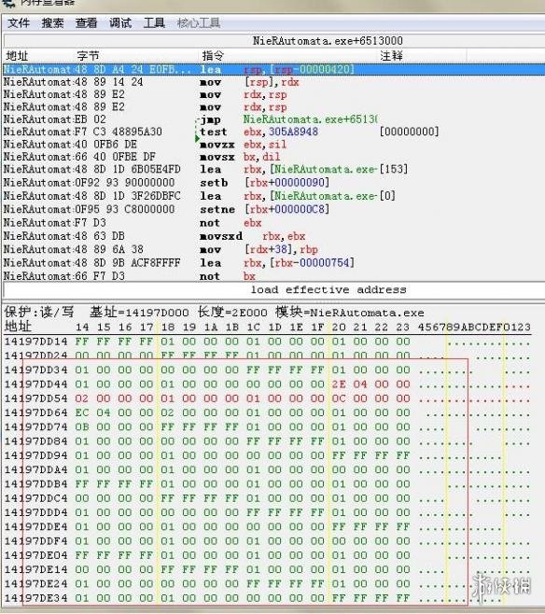
Task: Select byte EC at address 14197DD64
Action: [x=82, y=412]
